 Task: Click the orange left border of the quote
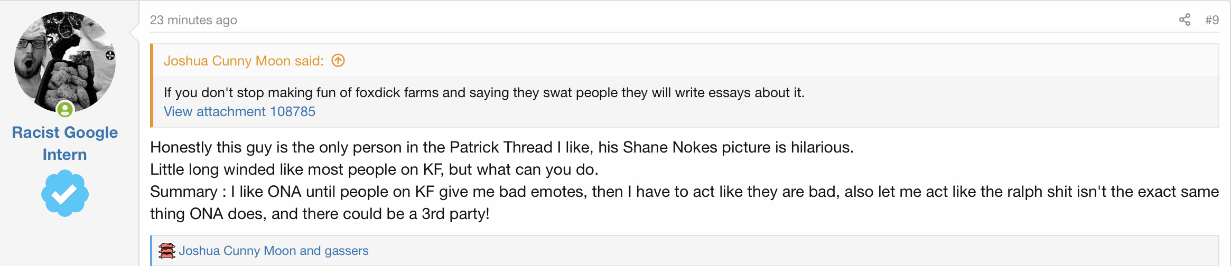pos(152,85)
